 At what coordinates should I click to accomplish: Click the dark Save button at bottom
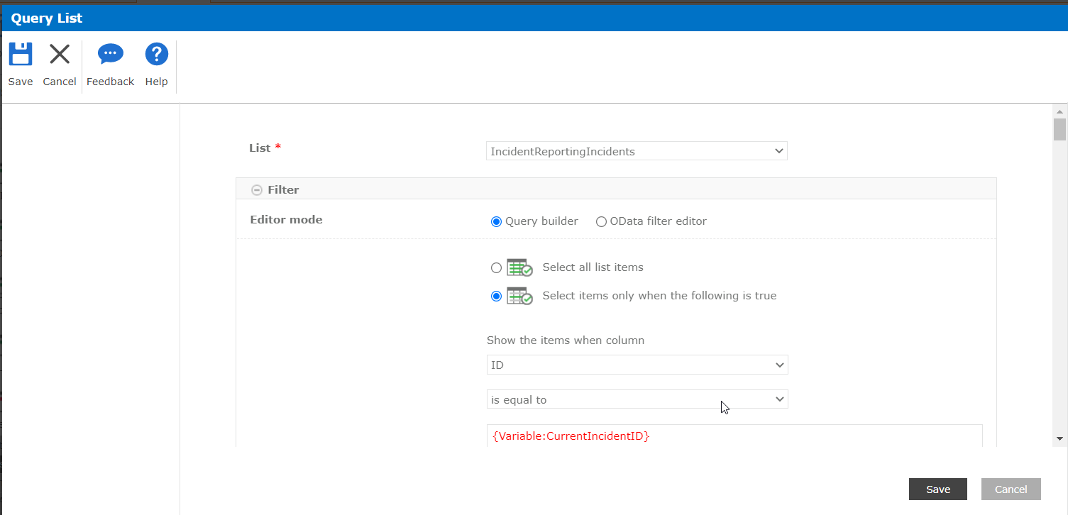pyautogui.click(x=938, y=489)
